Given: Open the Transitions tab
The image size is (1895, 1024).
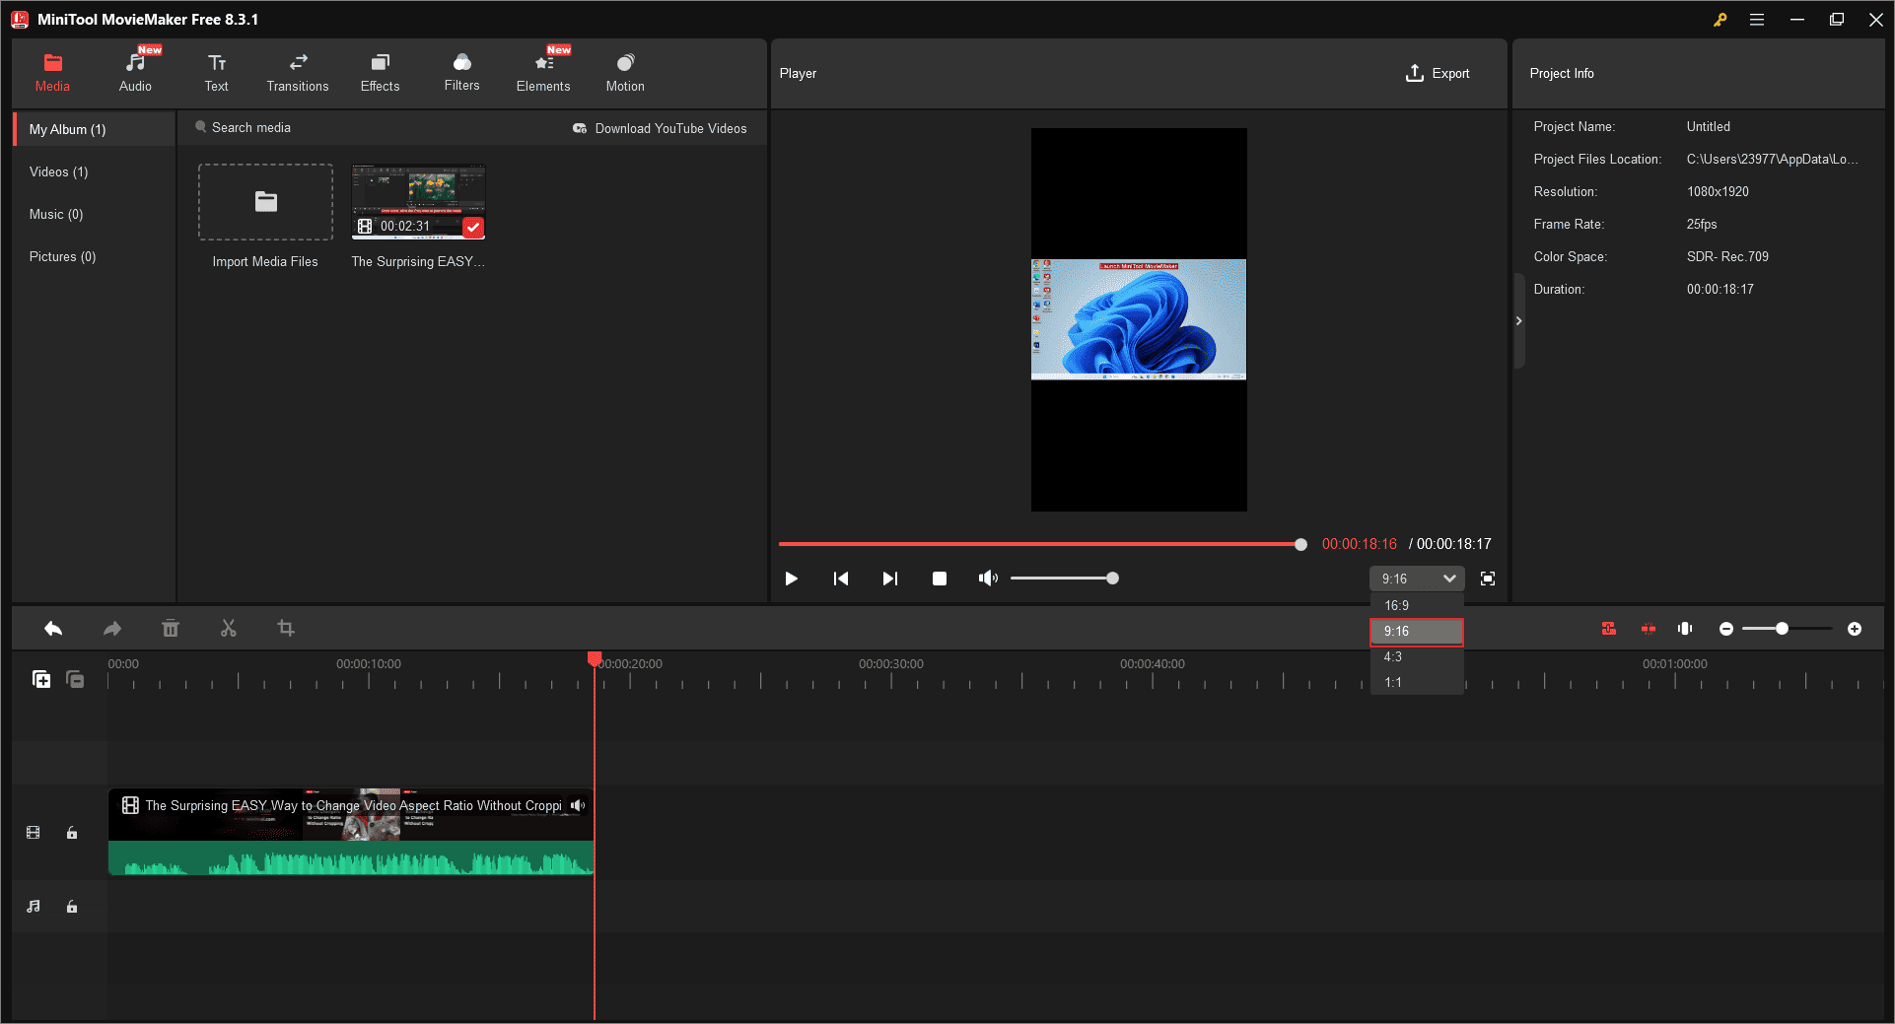Looking at the screenshot, I should 298,74.
